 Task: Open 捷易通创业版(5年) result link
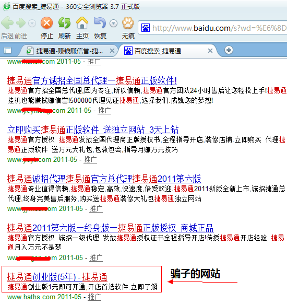[57, 277]
